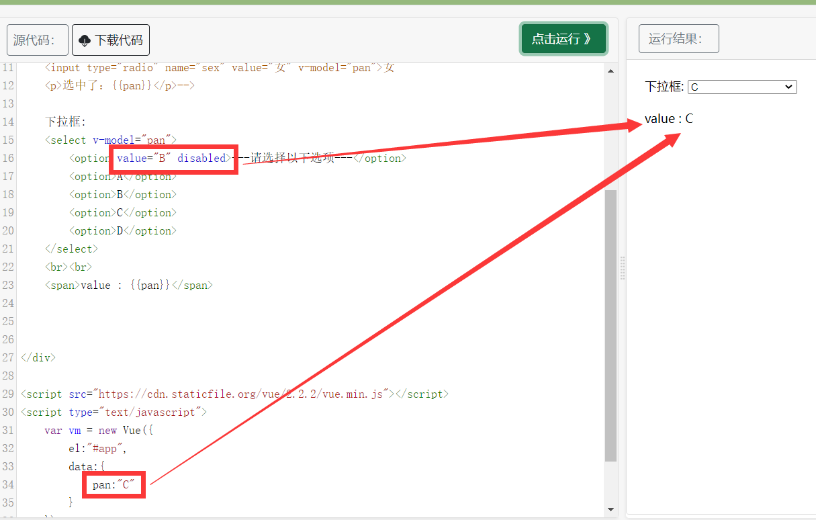Click code line 'var vm = new Vue({'
This screenshot has width=816, height=520.
(x=99, y=430)
